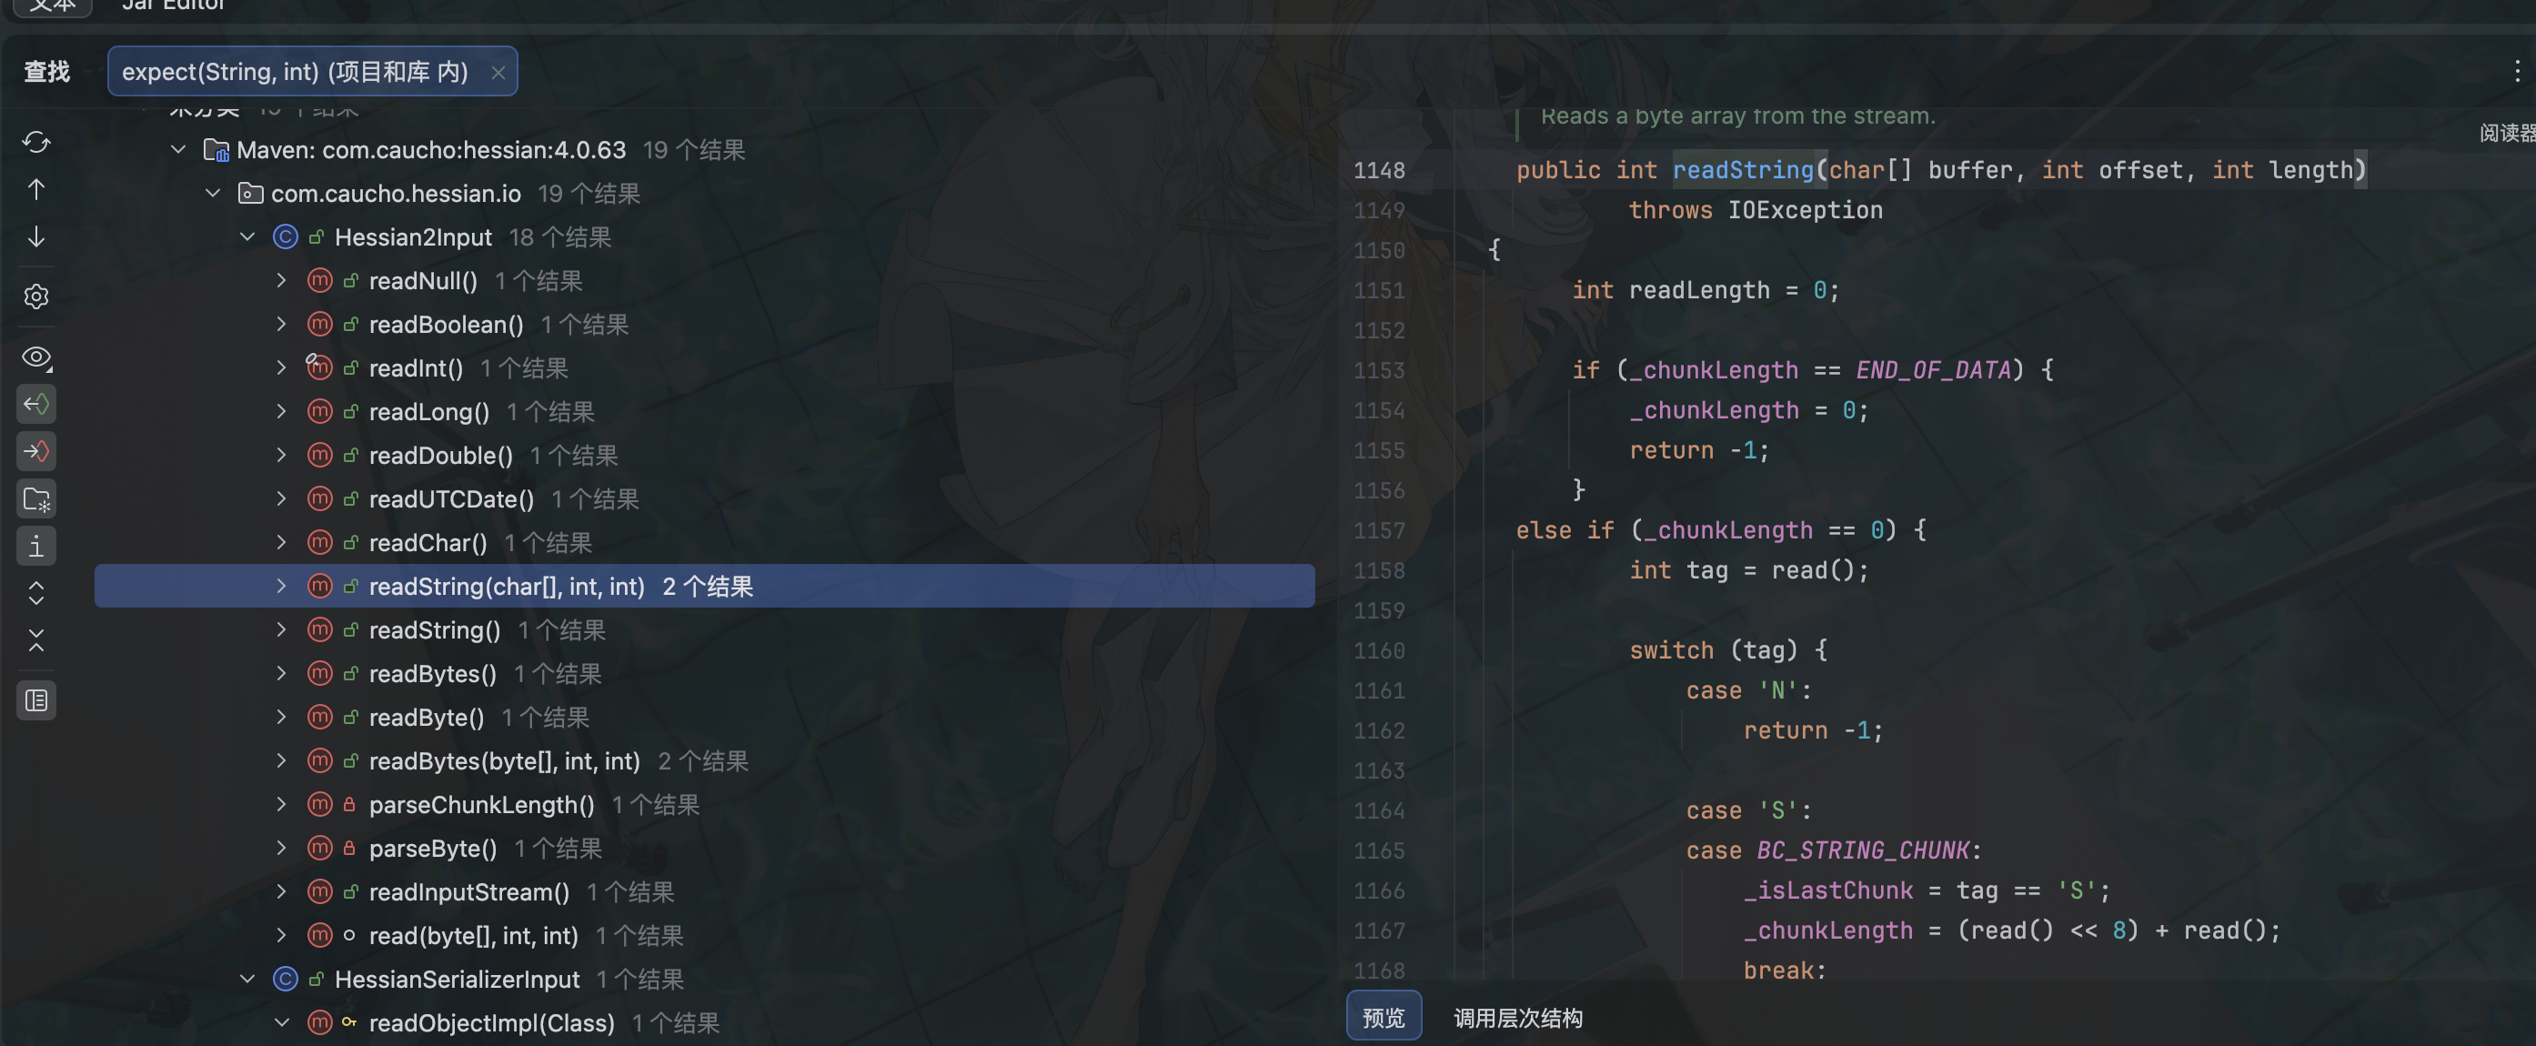Toggle the show read access arrow icon

coord(36,404)
